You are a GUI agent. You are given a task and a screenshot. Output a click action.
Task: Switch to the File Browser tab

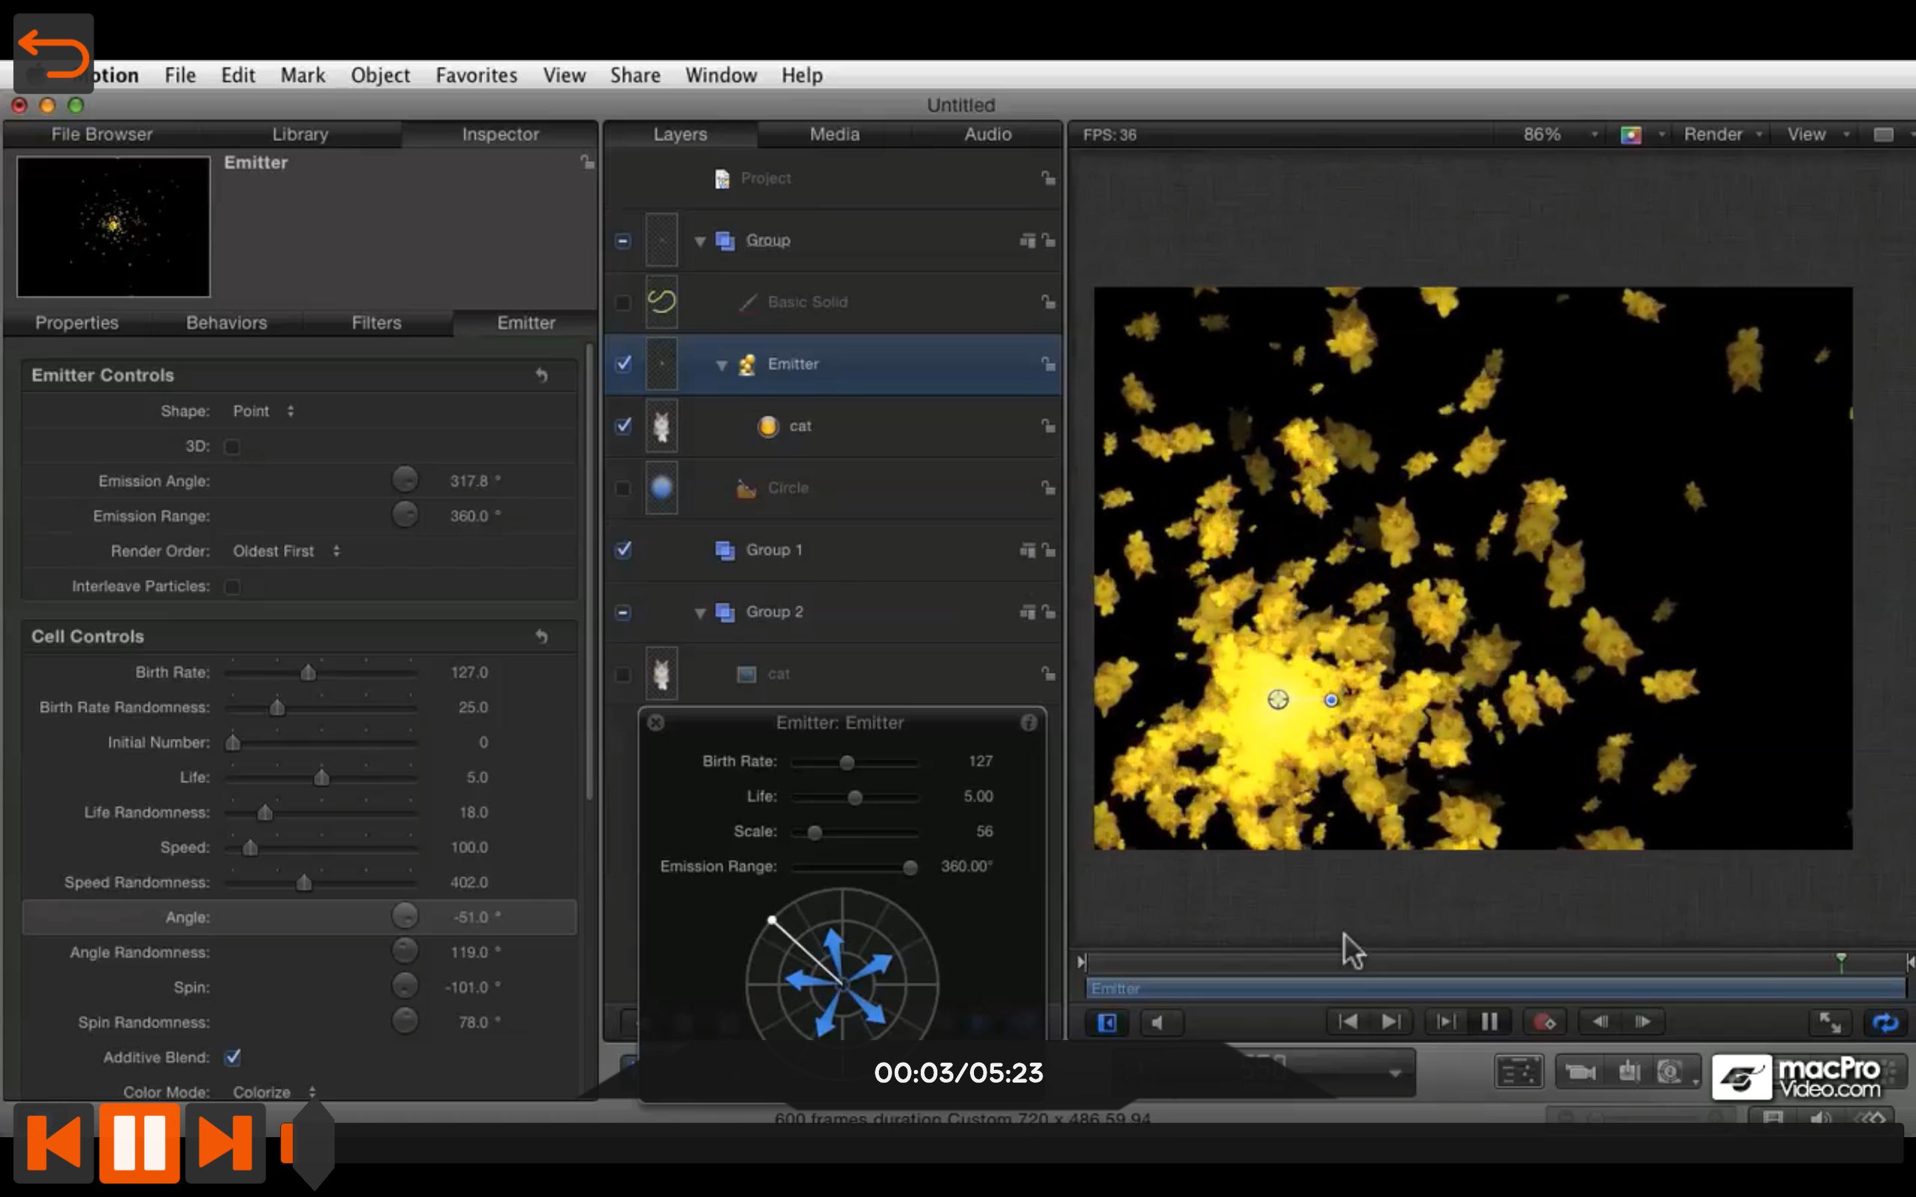[x=102, y=134]
